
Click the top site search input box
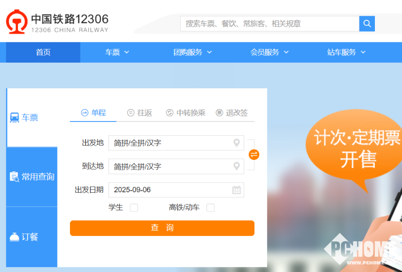point(269,24)
